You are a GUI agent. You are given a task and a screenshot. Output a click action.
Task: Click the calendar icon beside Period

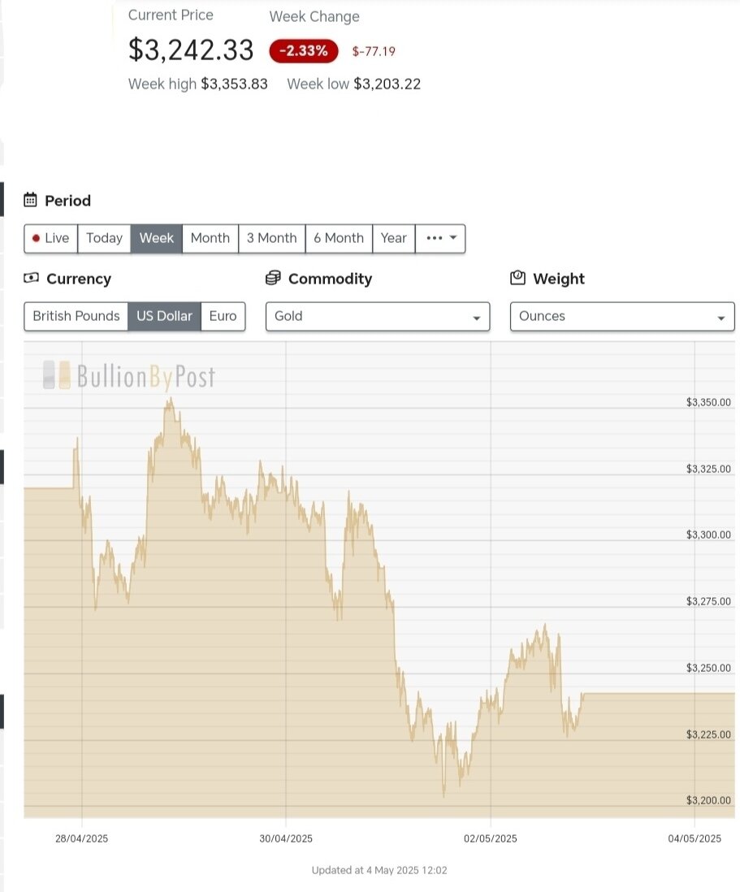click(x=31, y=200)
